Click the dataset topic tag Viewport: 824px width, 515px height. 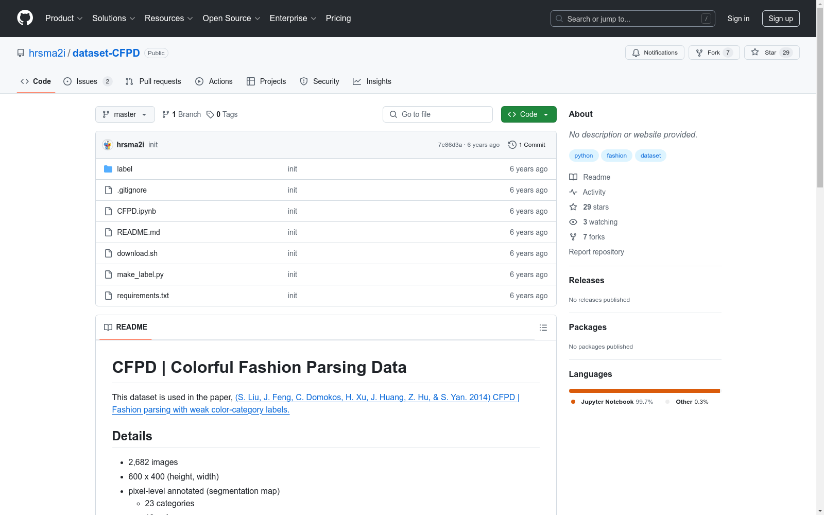(x=650, y=156)
